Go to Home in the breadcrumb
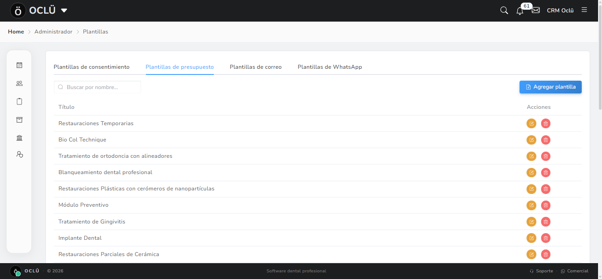This screenshot has height=279, width=602. [x=16, y=32]
